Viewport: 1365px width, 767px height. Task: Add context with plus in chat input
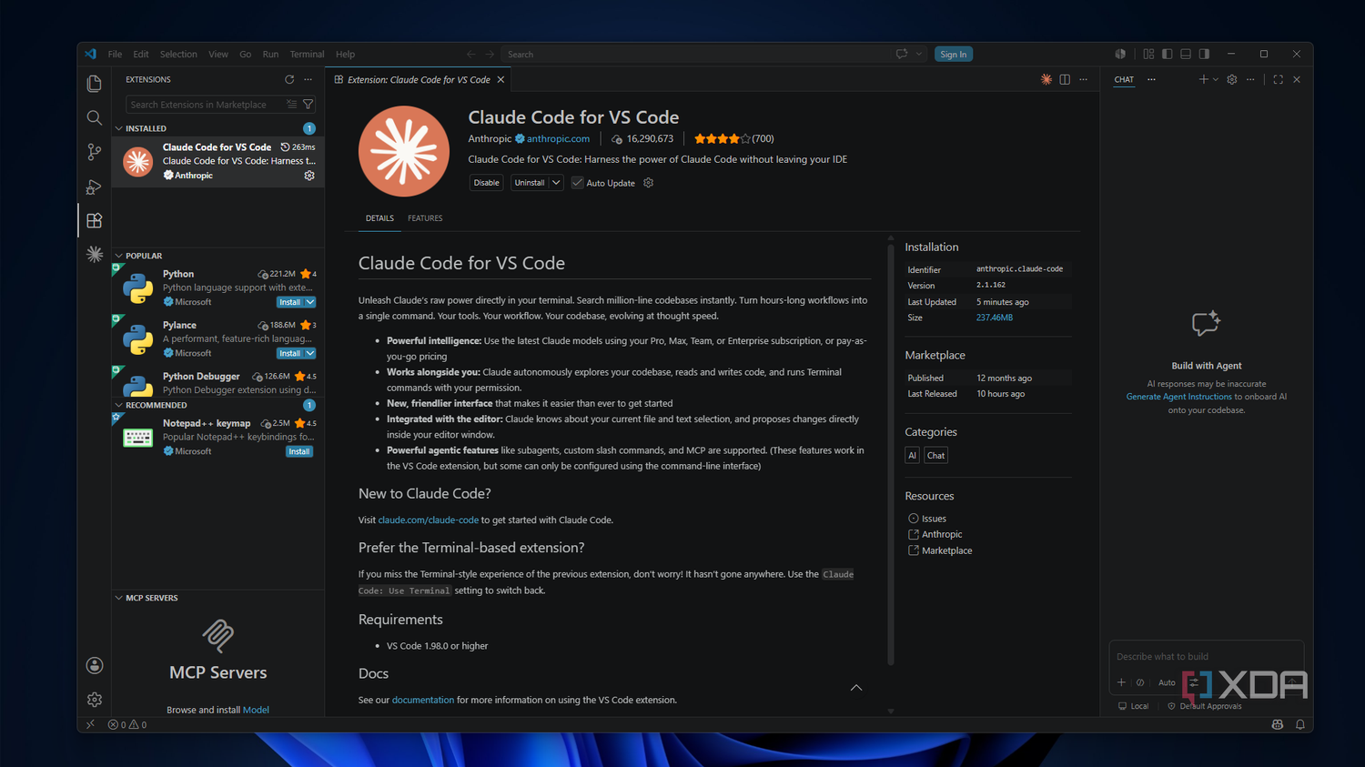1121,682
